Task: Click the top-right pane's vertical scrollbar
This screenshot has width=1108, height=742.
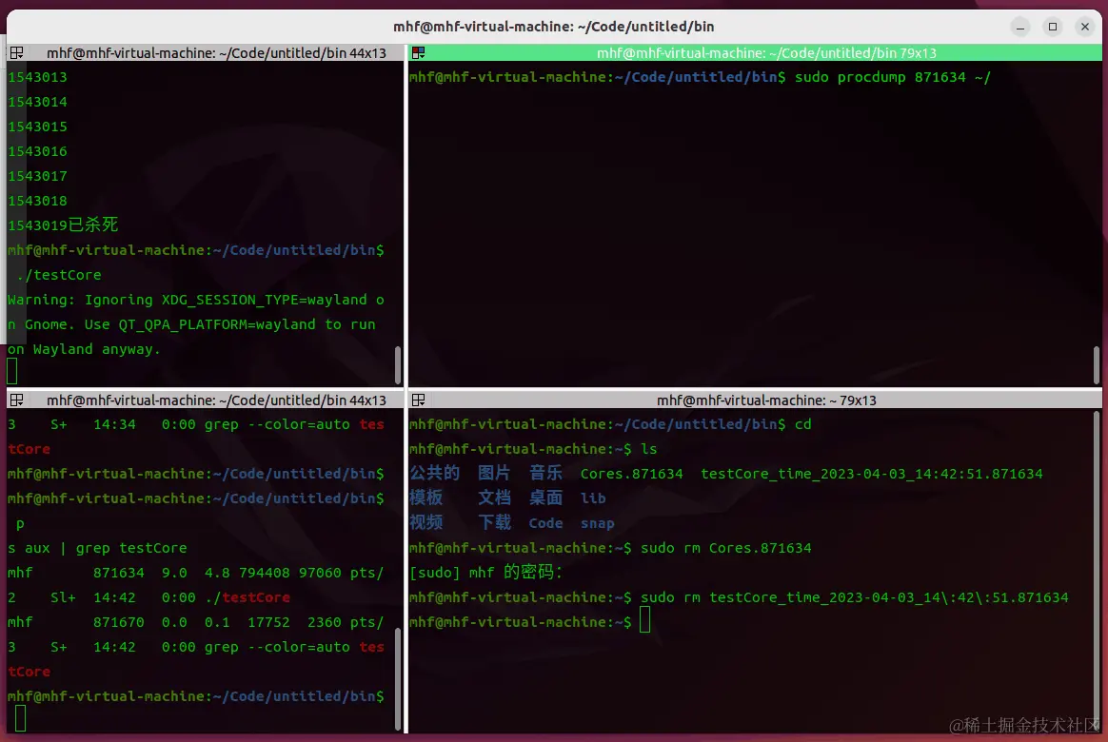Action: coord(1097,364)
